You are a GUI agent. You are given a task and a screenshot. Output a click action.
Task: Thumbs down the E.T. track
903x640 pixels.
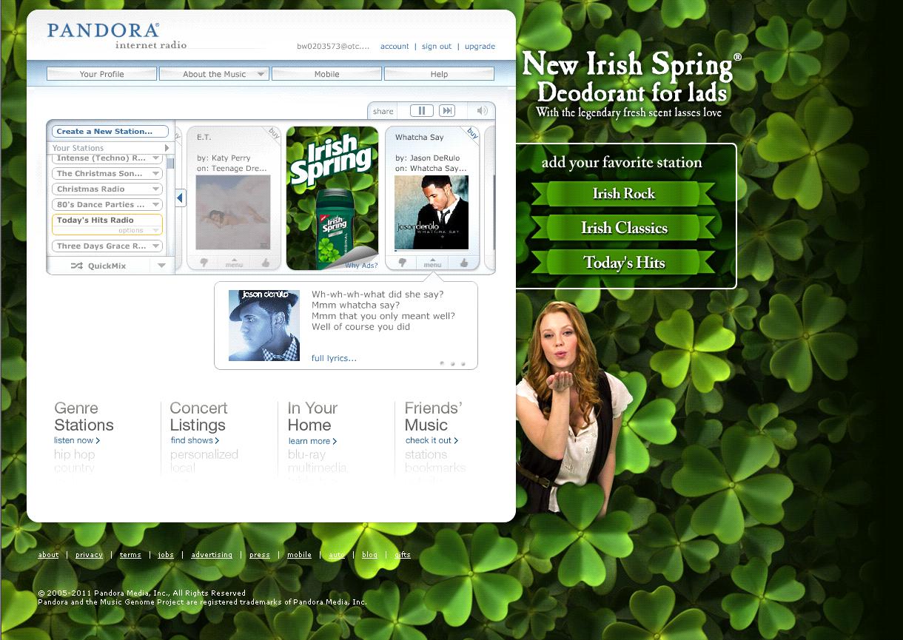(204, 263)
